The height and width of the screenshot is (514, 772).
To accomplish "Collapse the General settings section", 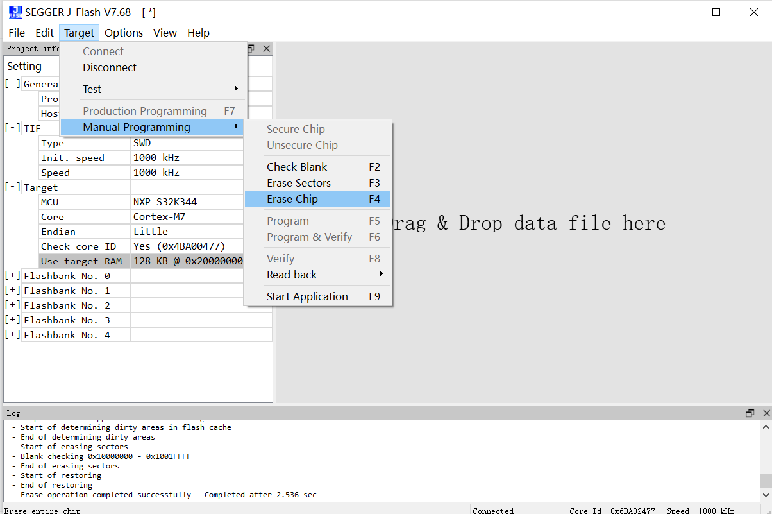I will coord(12,83).
